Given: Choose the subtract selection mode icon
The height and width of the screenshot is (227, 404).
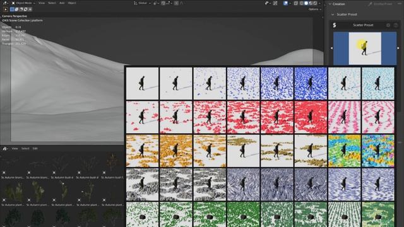Looking at the screenshot, I should [x=21, y=9].
